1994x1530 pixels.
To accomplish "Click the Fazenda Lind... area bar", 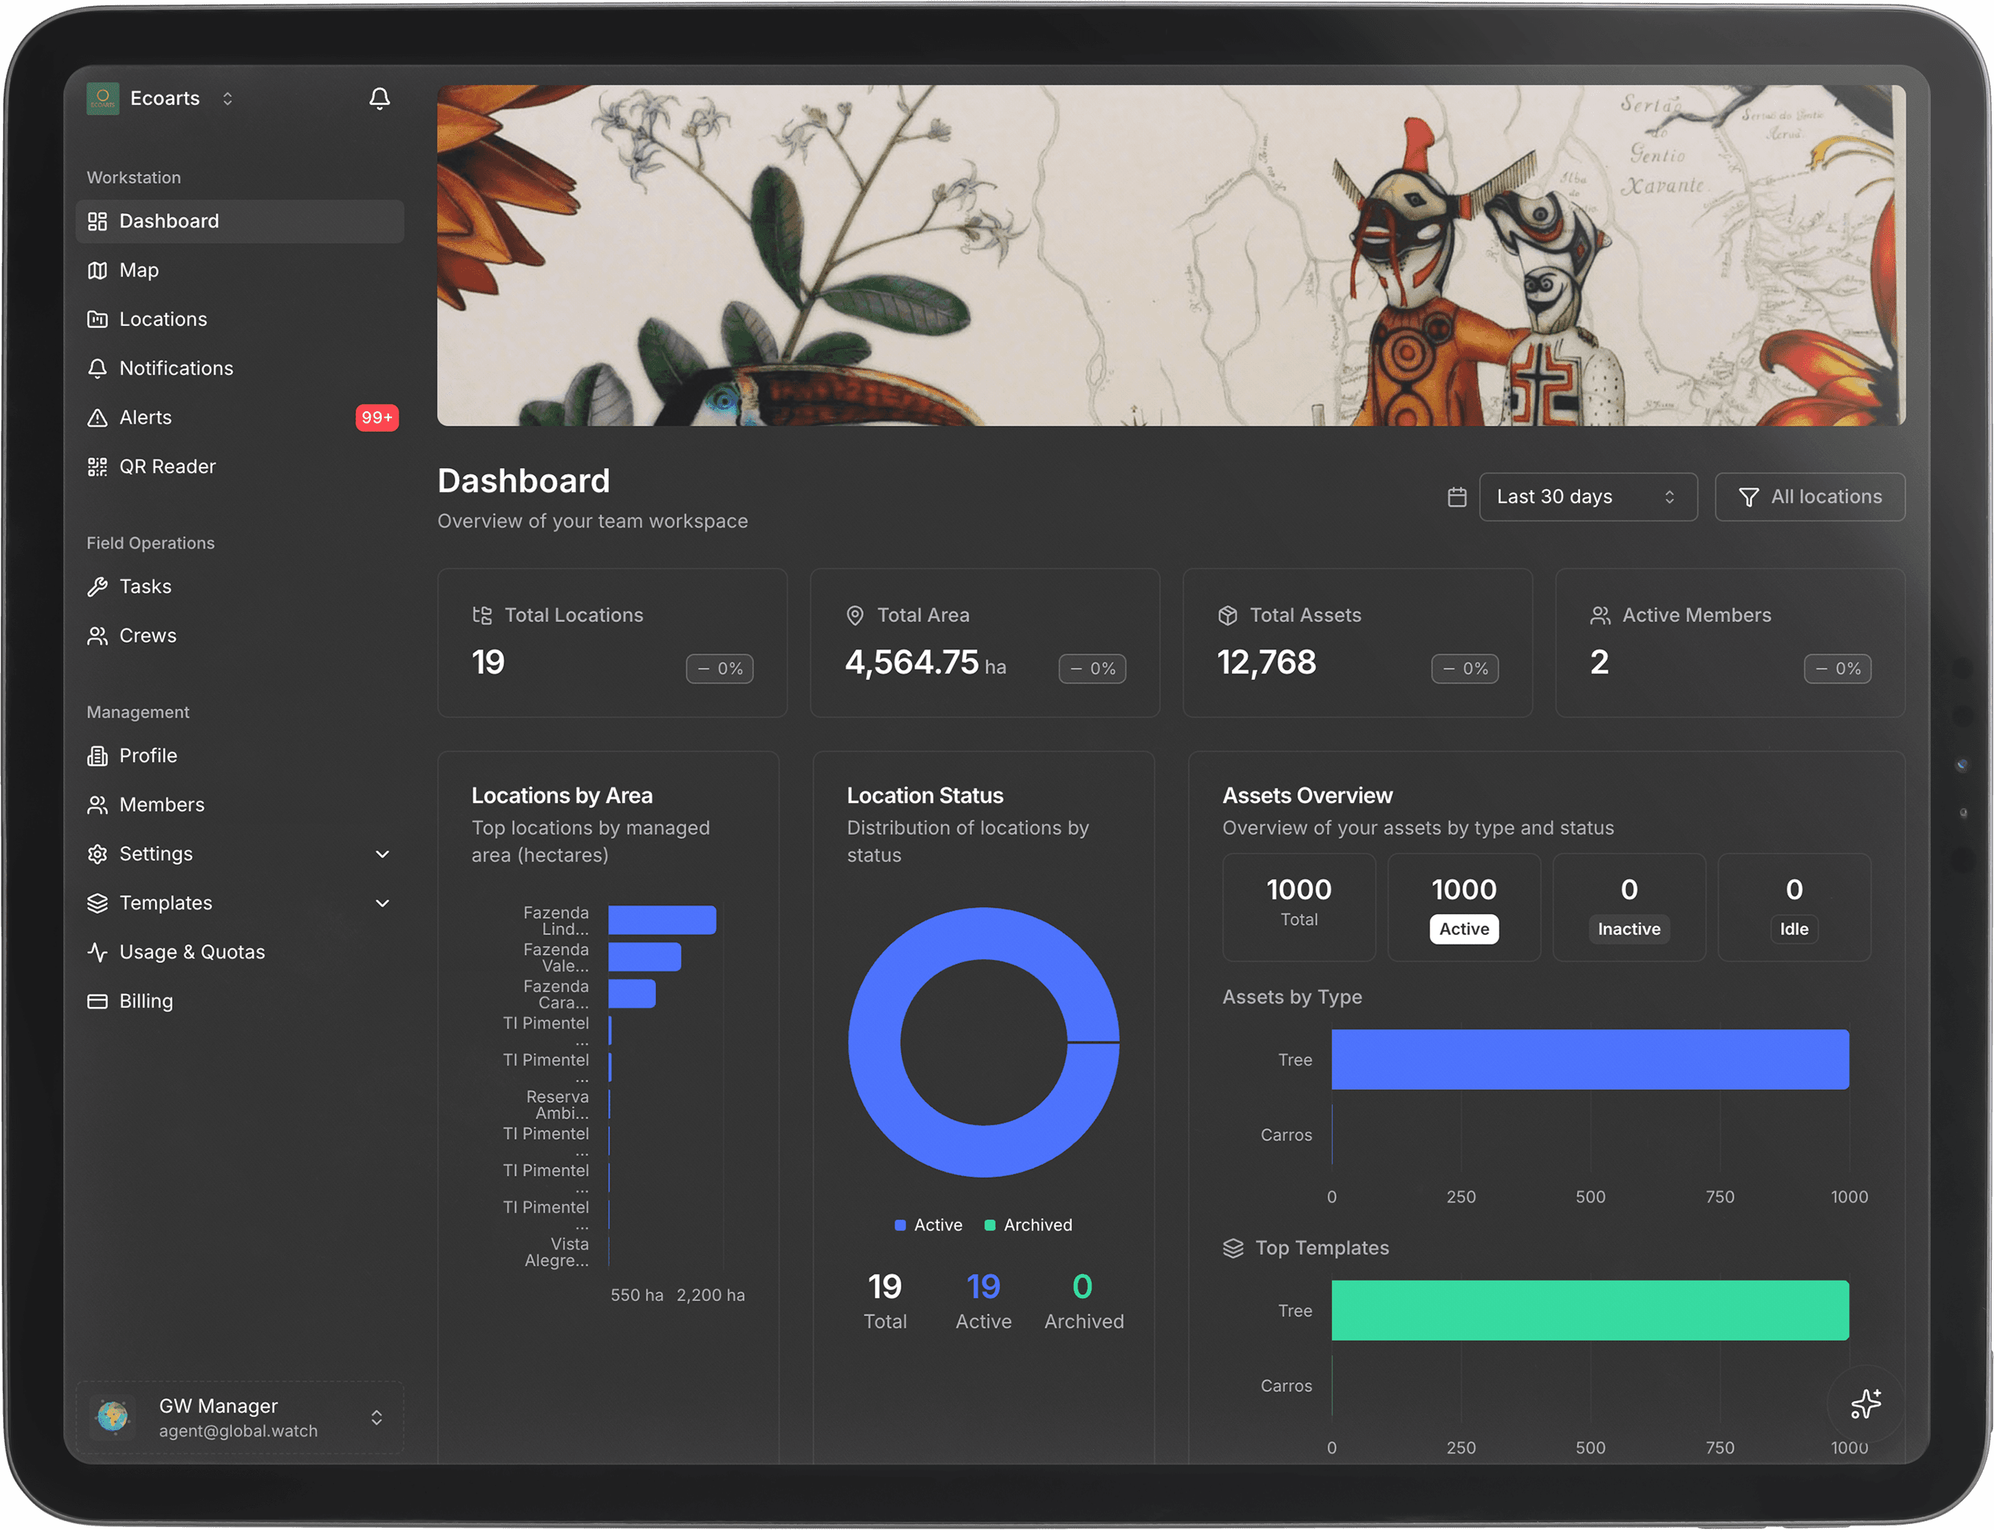I will tap(663, 921).
